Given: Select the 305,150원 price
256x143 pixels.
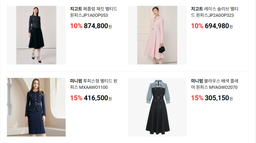Looking at the screenshot, I should pyautogui.click(x=219, y=98).
